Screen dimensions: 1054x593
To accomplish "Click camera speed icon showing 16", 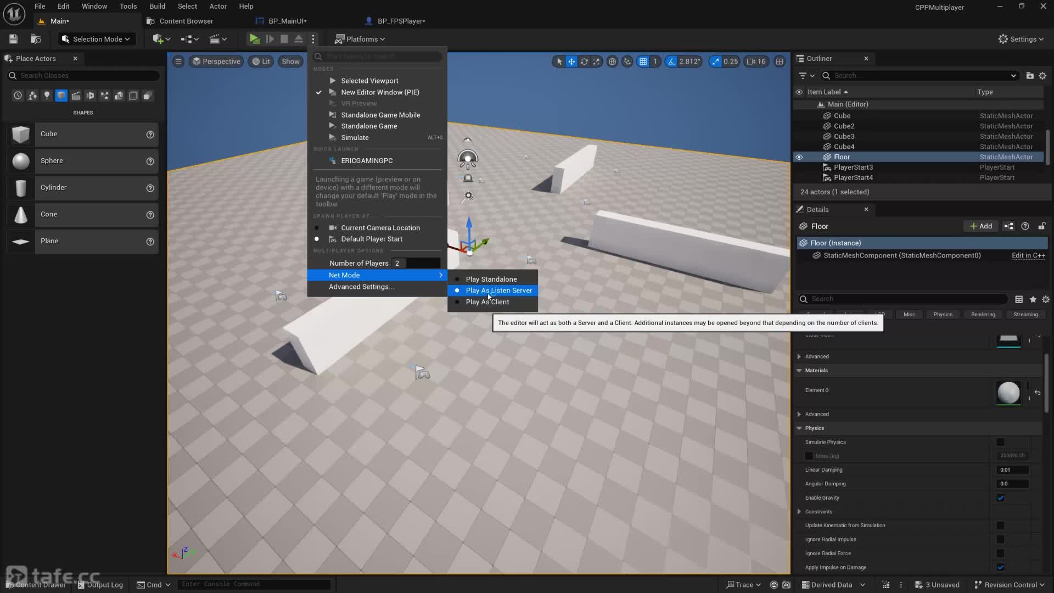I will point(756,61).
